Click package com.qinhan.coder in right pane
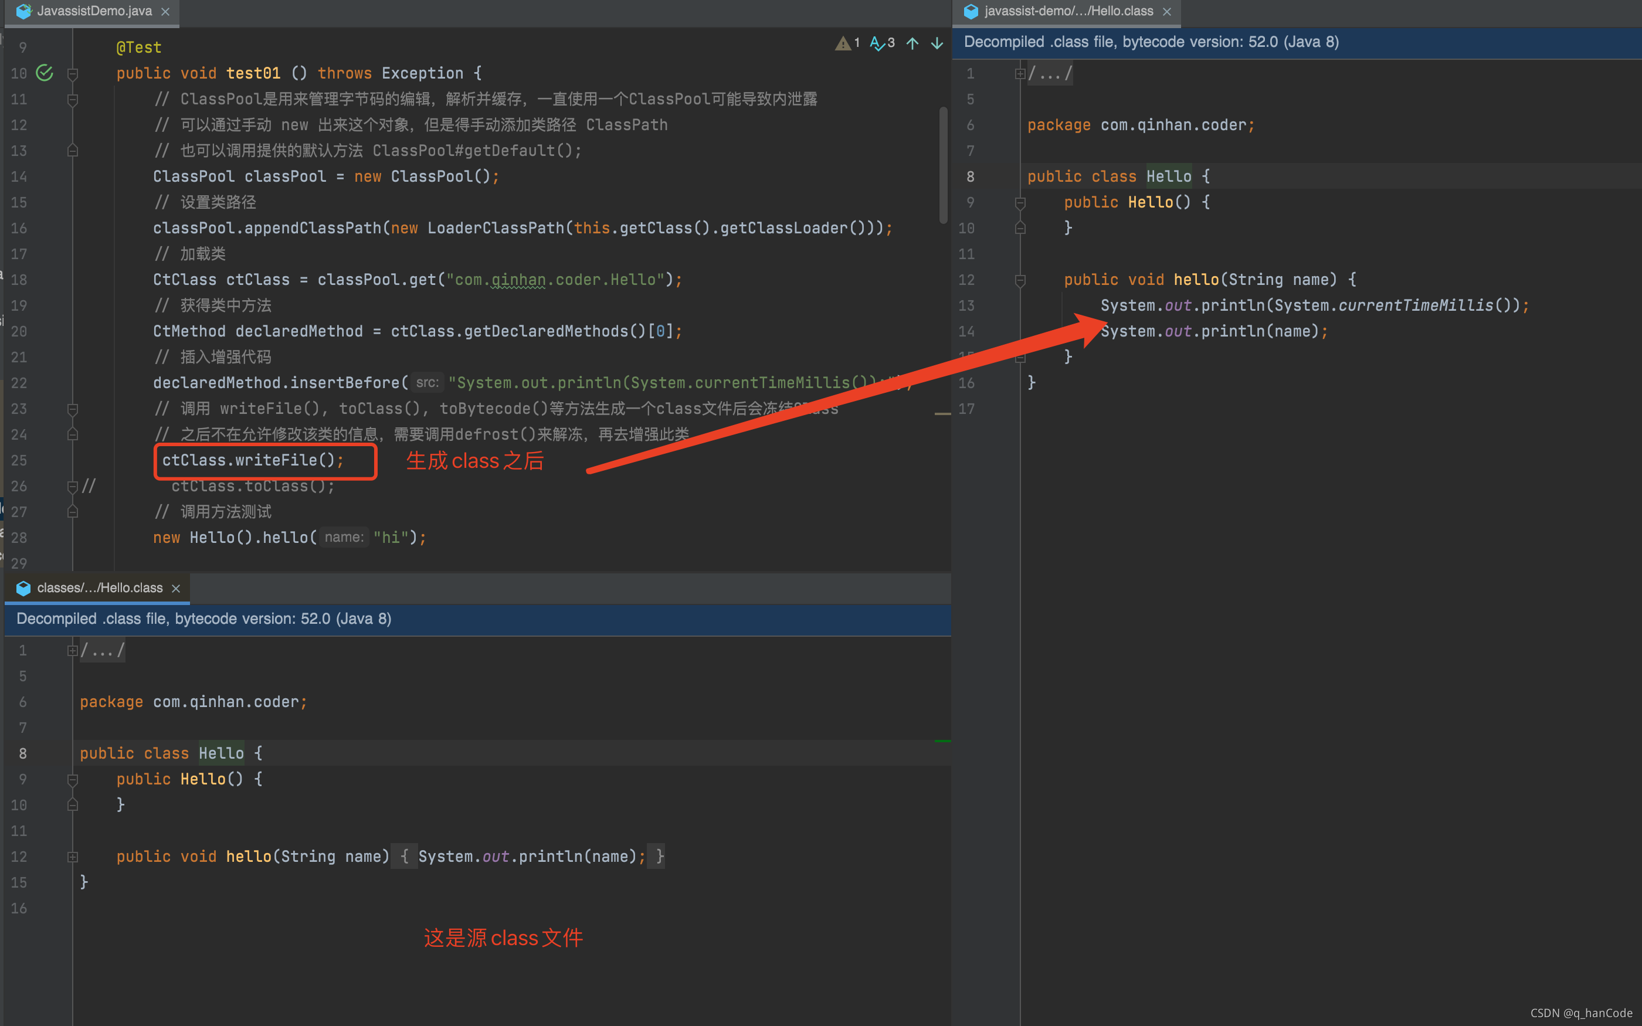This screenshot has width=1642, height=1026. coord(1141,125)
